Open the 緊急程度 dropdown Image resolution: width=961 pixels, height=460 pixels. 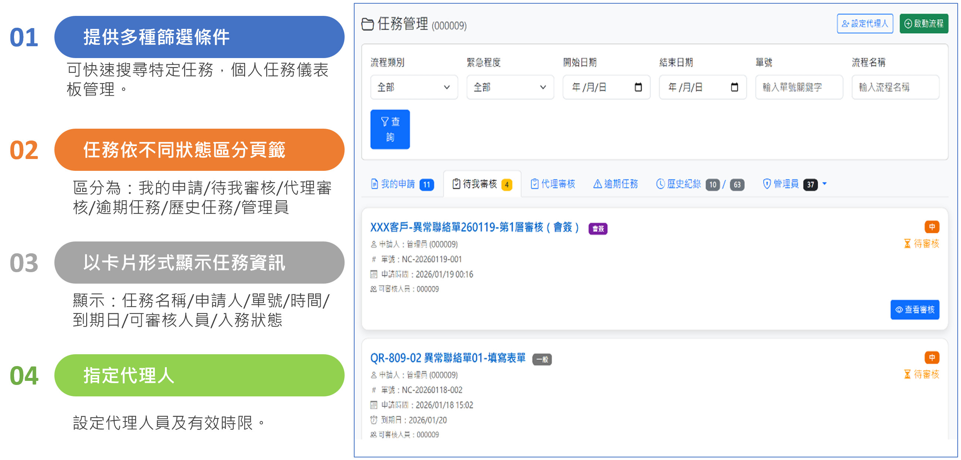click(510, 87)
